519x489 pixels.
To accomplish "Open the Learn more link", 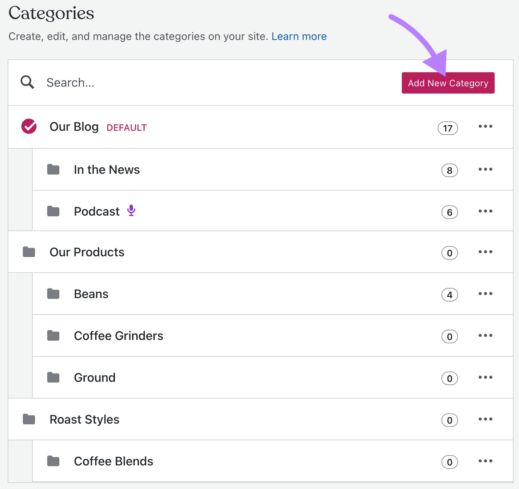I will (x=299, y=36).
